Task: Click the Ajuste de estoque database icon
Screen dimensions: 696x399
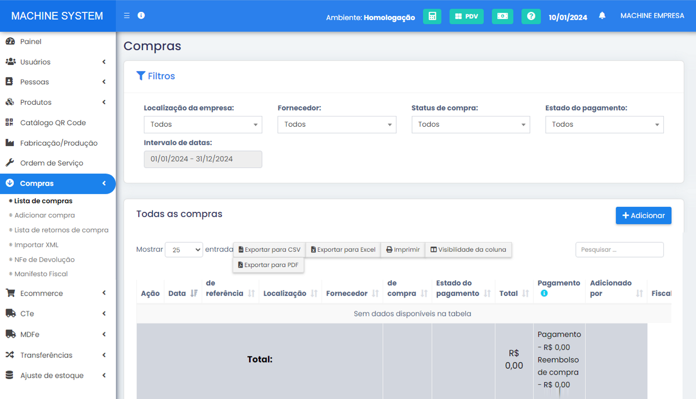Action: [x=9, y=375]
